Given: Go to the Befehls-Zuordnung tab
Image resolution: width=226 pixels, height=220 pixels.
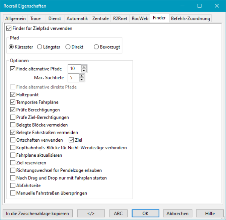Looking at the screenshot, I should (190, 18).
